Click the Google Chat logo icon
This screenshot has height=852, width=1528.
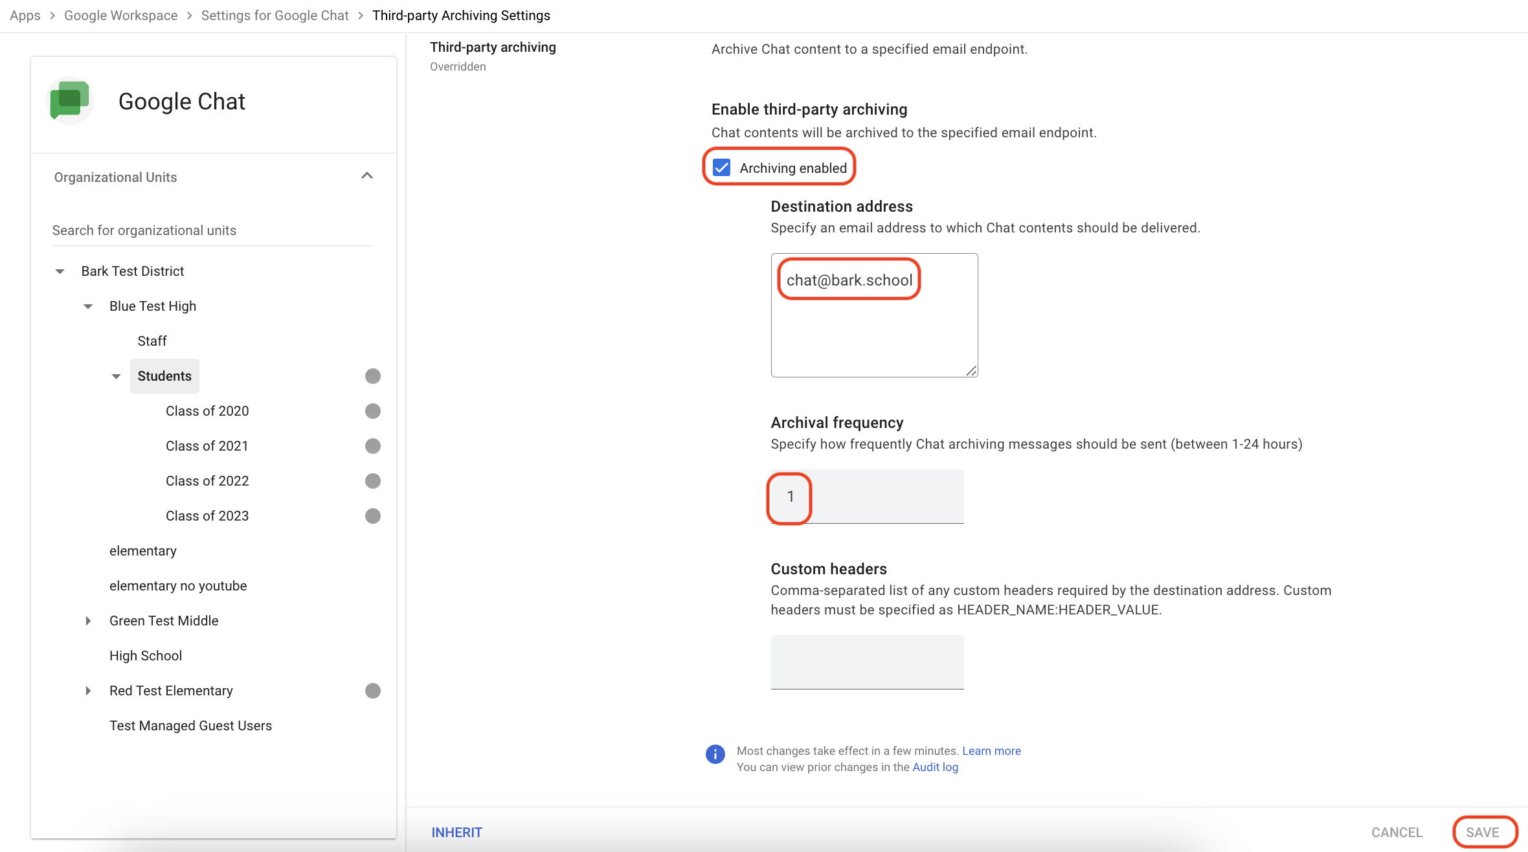[70, 101]
